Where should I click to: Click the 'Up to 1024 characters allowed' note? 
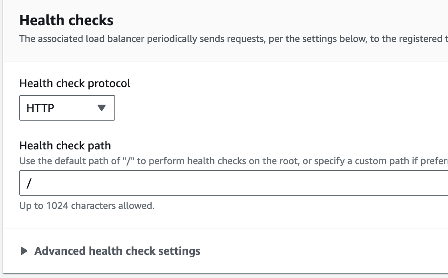click(87, 206)
